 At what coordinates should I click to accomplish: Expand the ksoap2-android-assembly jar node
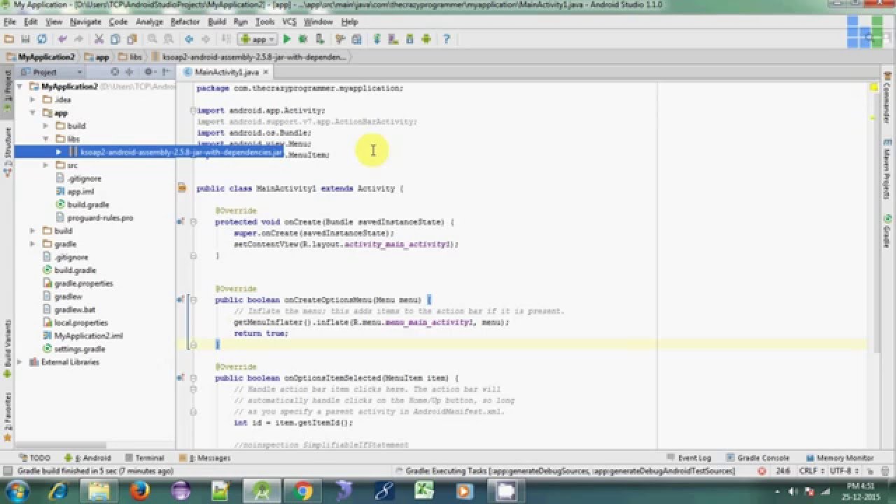[59, 152]
